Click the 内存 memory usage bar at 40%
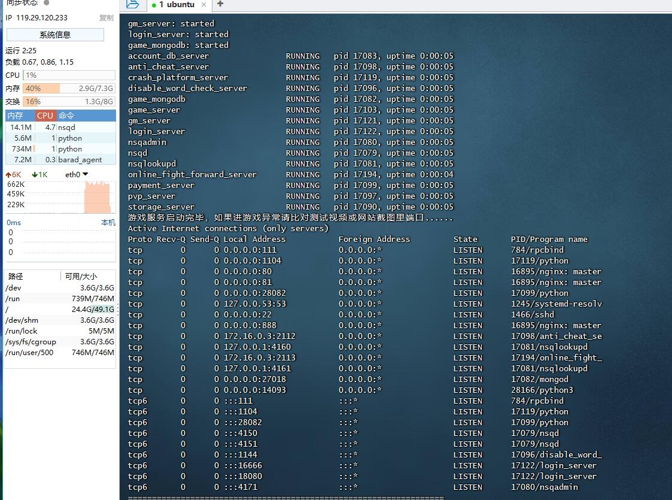 (x=69, y=89)
